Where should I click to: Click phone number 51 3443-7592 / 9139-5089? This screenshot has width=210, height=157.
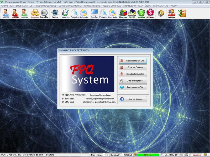point(74,95)
